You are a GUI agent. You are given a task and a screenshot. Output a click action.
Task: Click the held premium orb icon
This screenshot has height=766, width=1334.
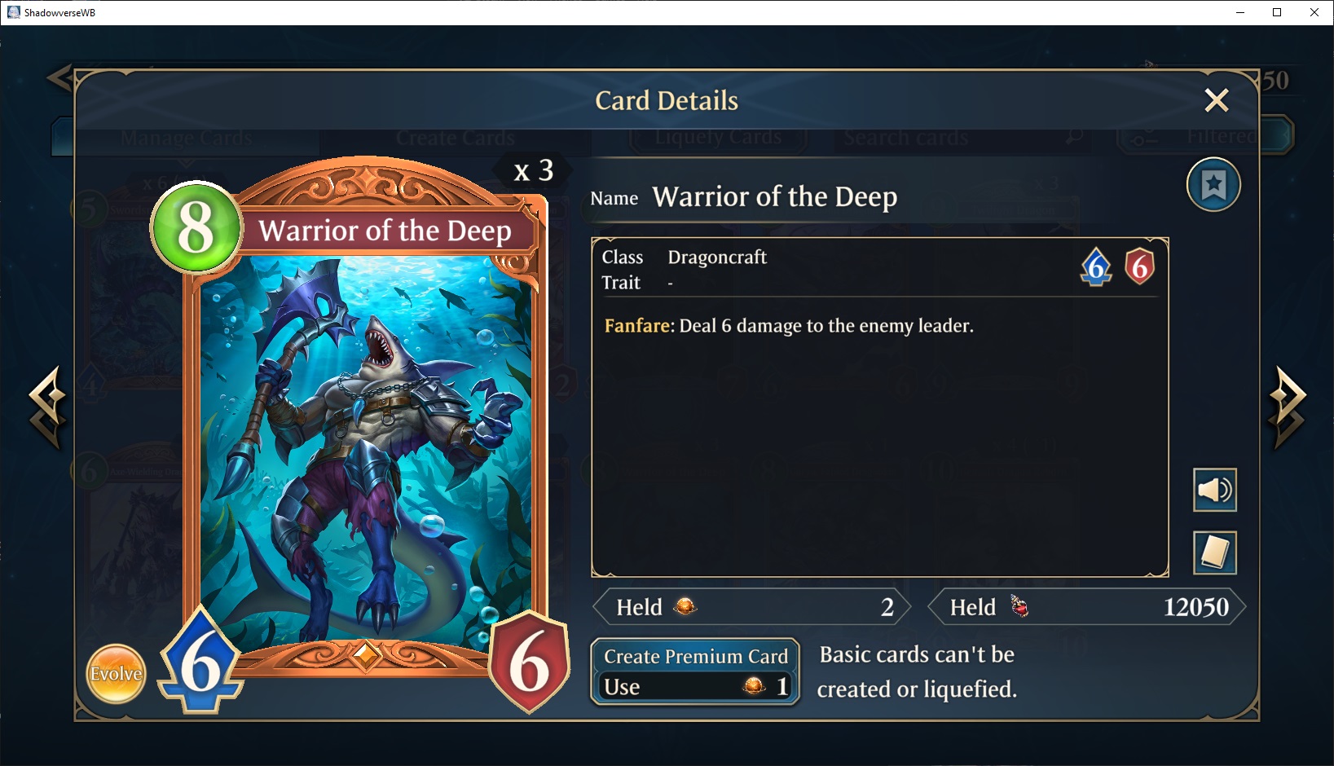pyautogui.click(x=685, y=606)
